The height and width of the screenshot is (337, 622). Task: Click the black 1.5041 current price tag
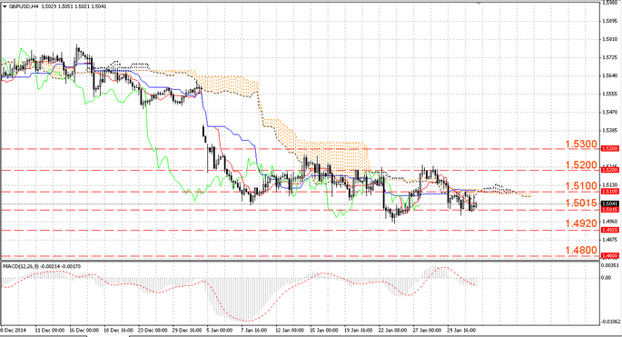coord(609,203)
